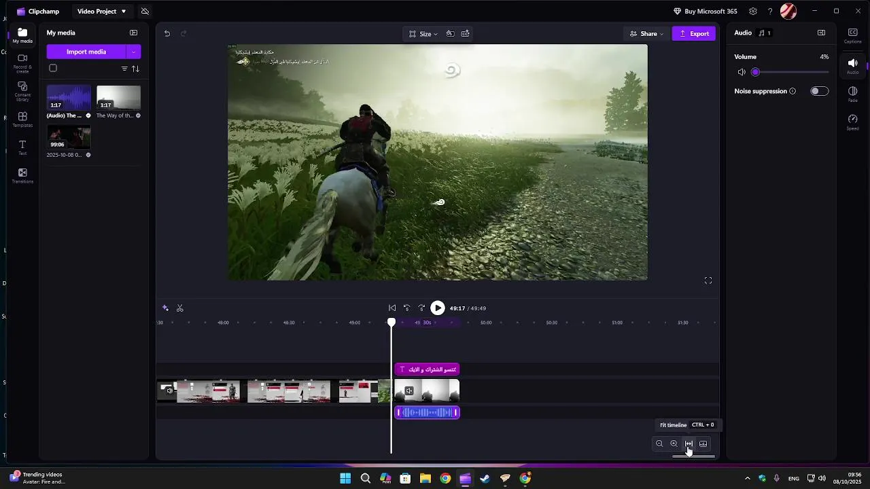The height and width of the screenshot is (489, 870).
Task: Open the Windows Start menu
Action: [345, 478]
